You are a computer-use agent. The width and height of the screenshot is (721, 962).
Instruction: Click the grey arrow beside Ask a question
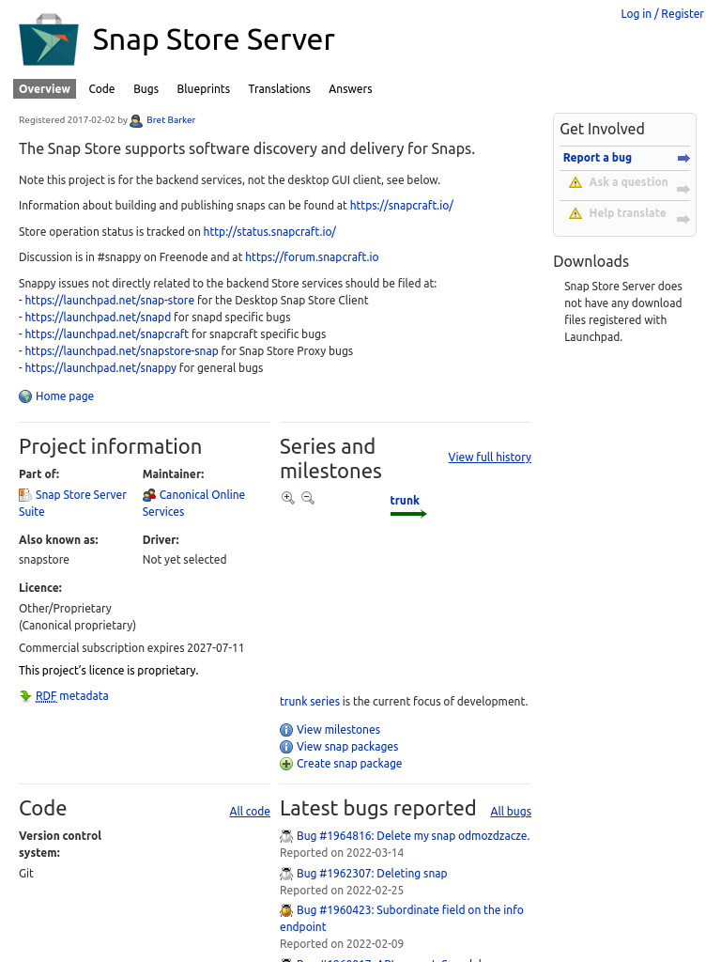pyautogui.click(x=683, y=189)
